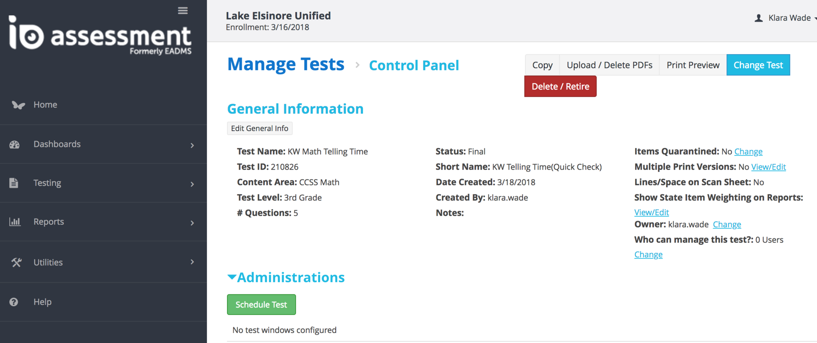This screenshot has height=343, width=817.
Task: Click the Home butterfly icon
Action: (x=18, y=105)
